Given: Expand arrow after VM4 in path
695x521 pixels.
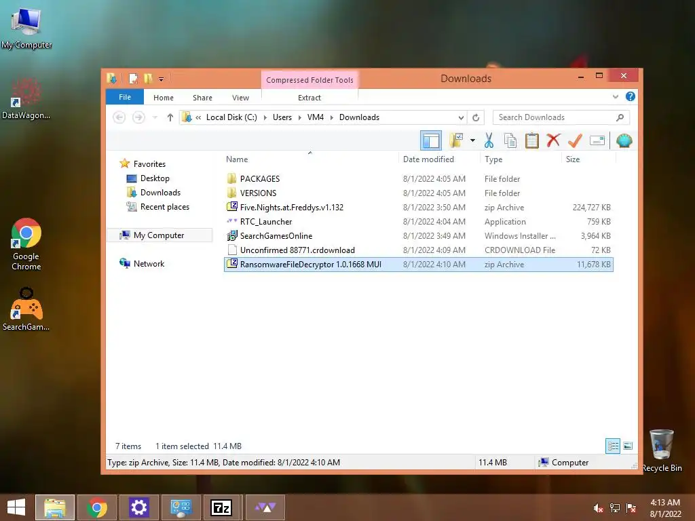Looking at the screenshot, I should [x=331, y=117].
